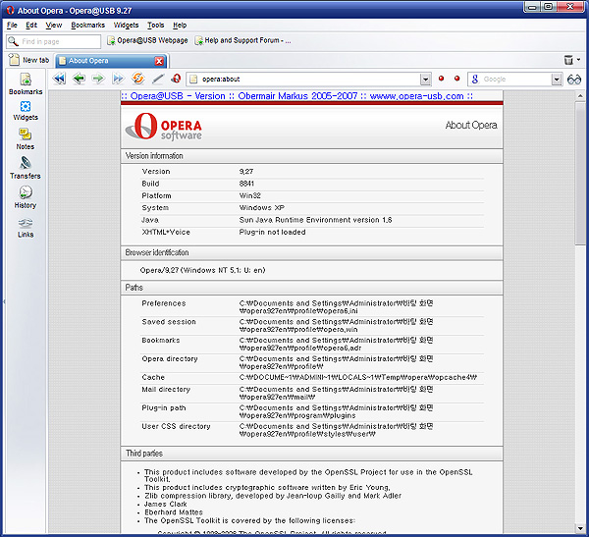
Task: Click the Find in page magnifier icon
Action: click(13, 41)
